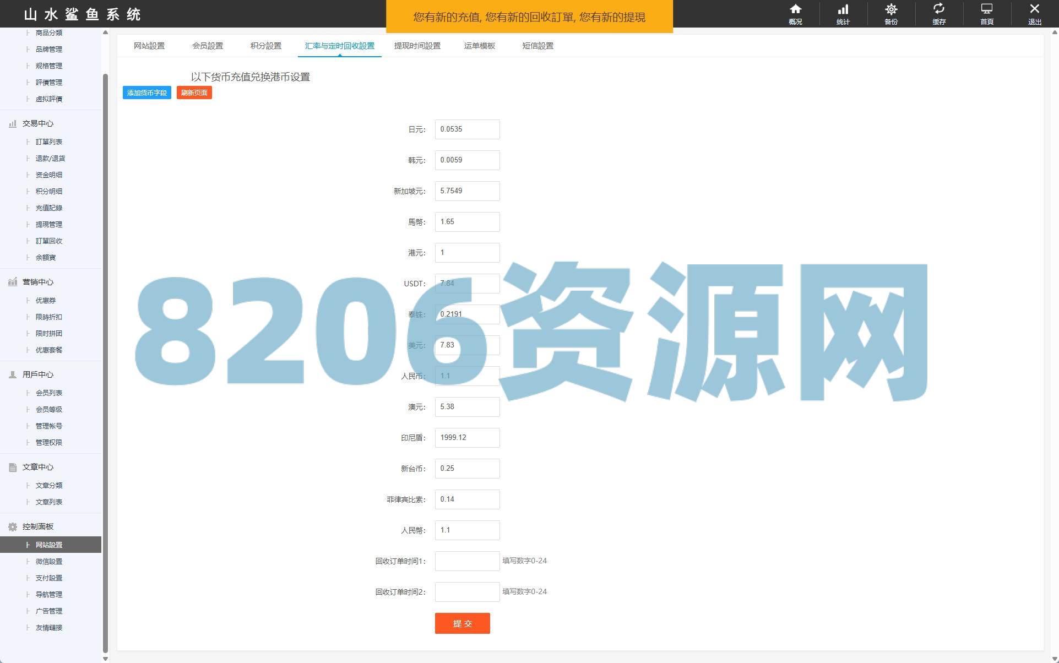Open 訂單列表 in the sidebar

coord(49,142)
